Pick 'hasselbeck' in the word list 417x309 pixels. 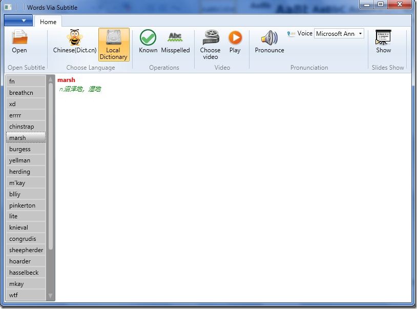pyautogui.click(x=26, y=273)
